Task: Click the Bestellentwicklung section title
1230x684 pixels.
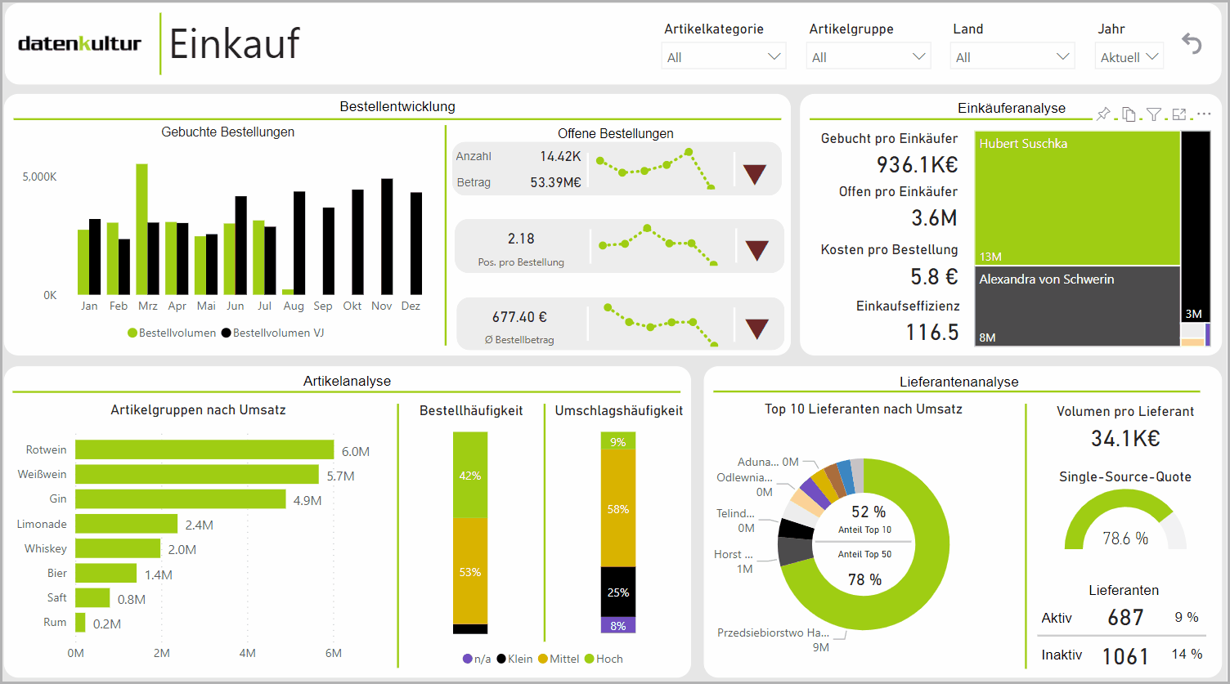Action: click(x=397, y=107)
